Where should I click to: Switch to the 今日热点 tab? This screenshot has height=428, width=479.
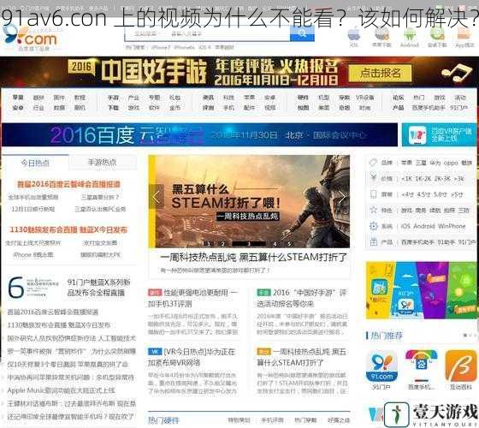35,163
